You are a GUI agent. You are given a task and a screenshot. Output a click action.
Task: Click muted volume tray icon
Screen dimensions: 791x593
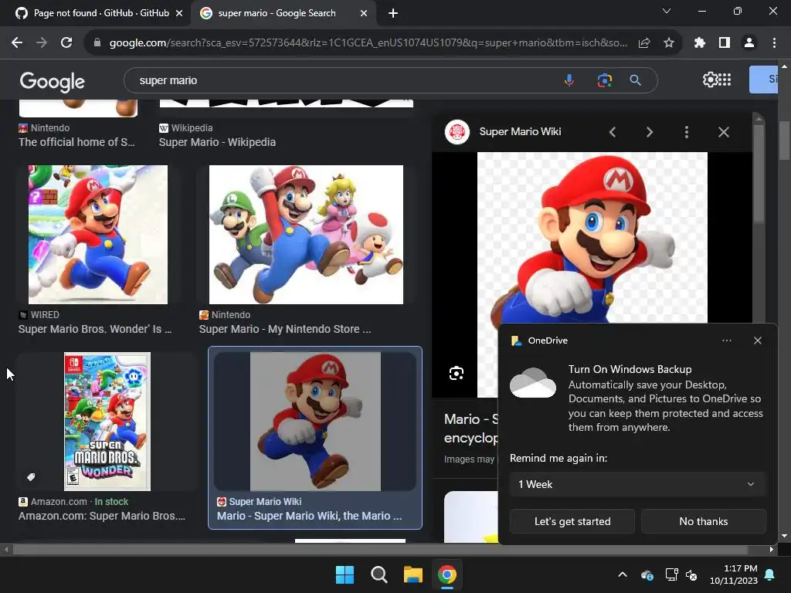tap(691, 574)
